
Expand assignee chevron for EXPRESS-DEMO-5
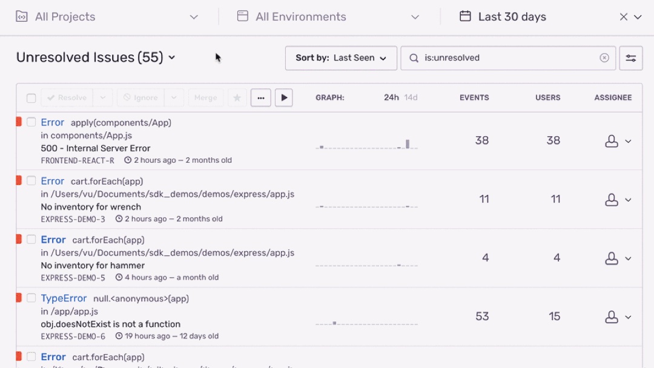628,258
